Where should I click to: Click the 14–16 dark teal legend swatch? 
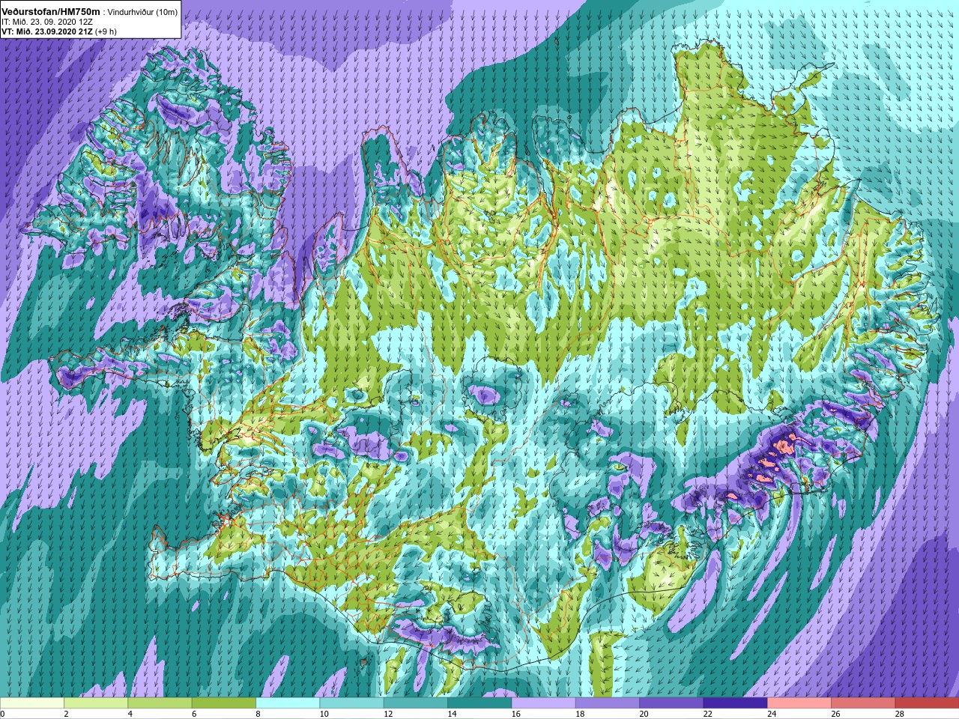click(479, 703)
